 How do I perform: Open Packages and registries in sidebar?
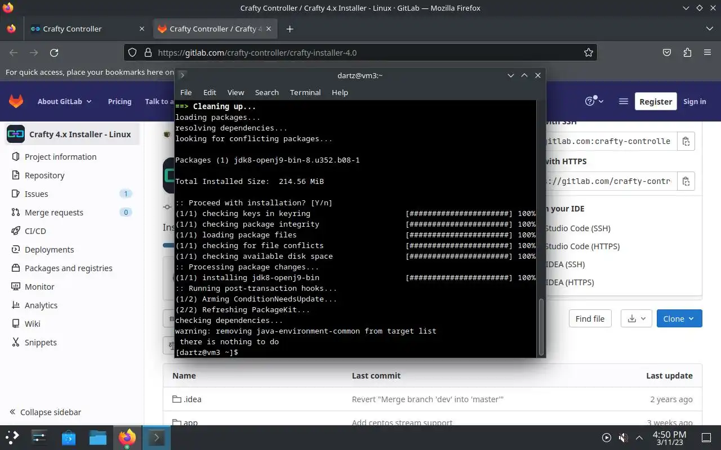click(72, 268)
